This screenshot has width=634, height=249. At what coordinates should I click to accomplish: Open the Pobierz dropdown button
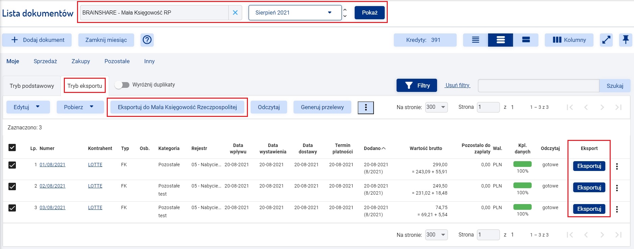click(80, 107)
